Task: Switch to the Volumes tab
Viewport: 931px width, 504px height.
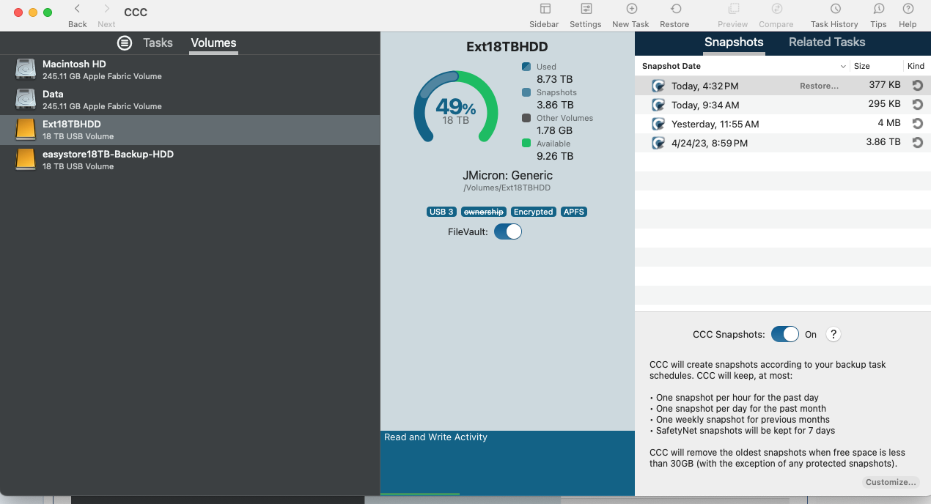Action: (x=213, y=42)
